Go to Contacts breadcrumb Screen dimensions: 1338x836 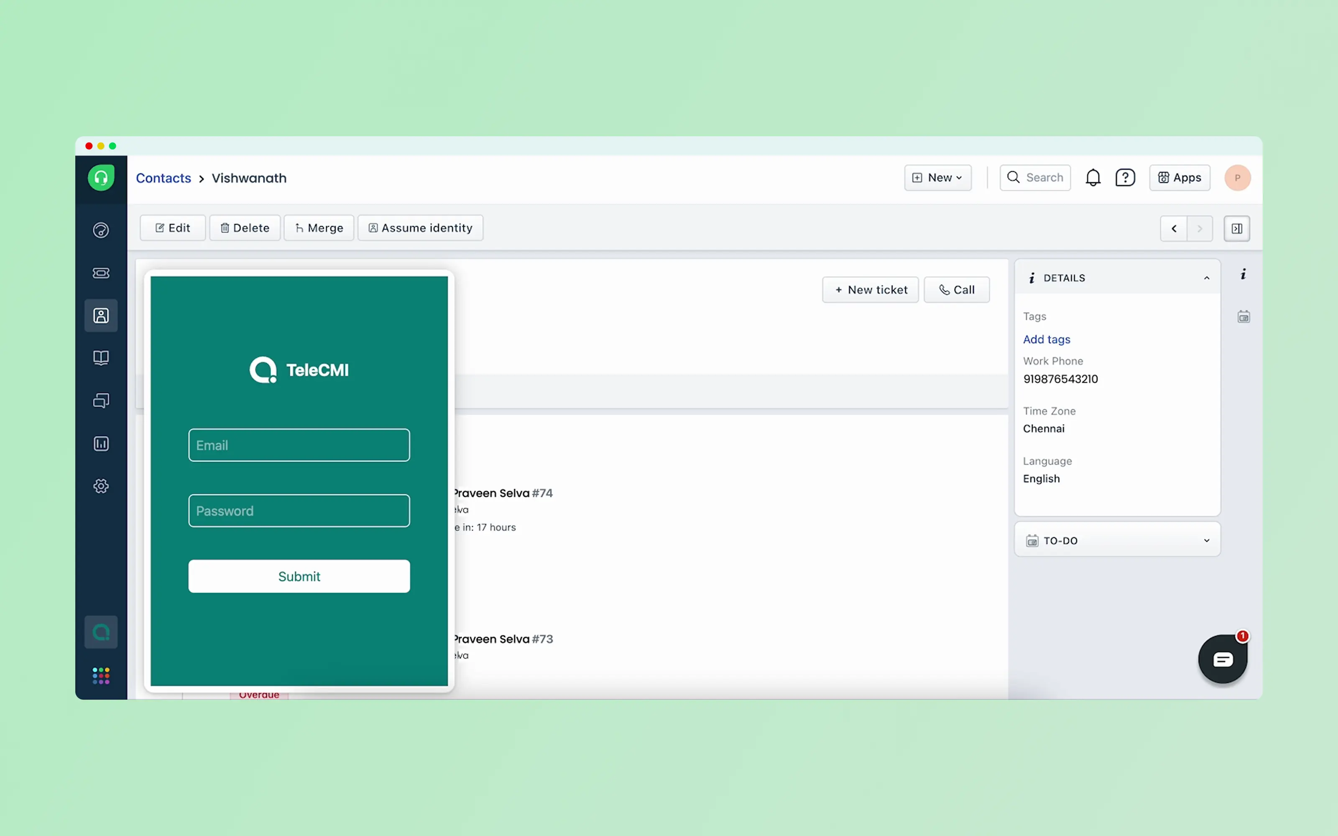tap(163, 178)
